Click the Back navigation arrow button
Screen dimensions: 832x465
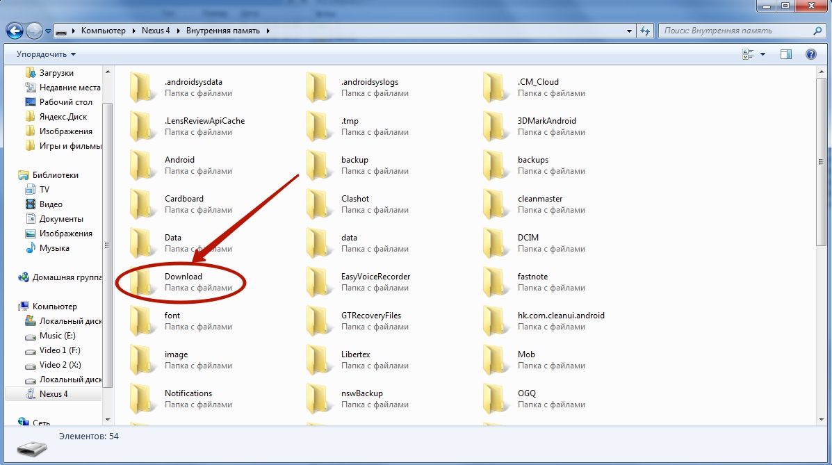15,31
